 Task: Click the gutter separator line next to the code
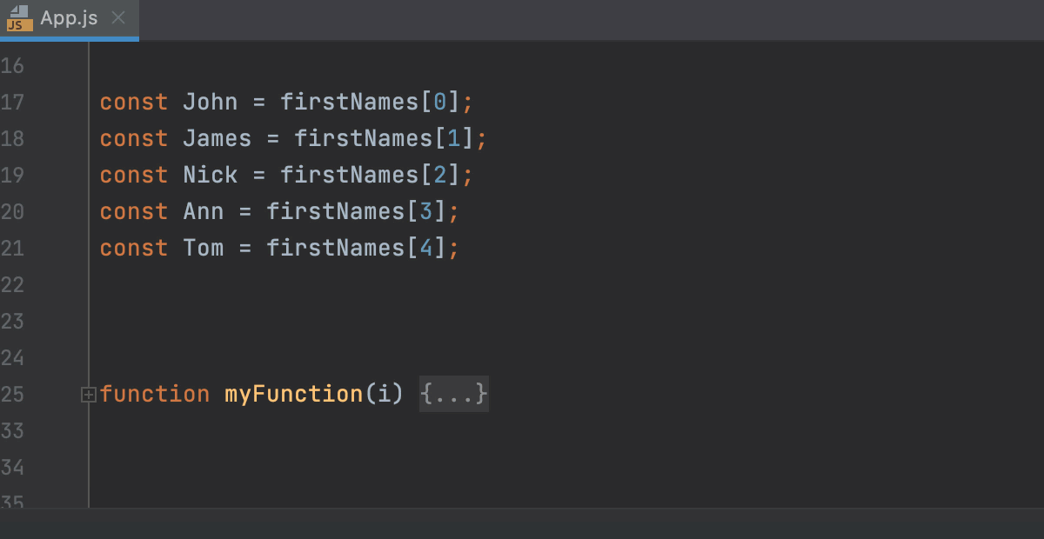89,261
